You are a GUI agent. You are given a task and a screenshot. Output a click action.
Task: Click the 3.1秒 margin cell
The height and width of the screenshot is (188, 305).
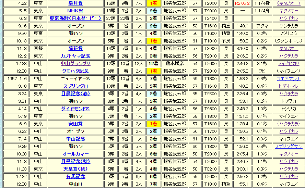262,64
